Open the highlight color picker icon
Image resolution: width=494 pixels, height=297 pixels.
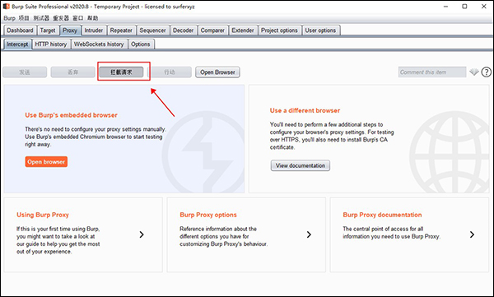[x=474, y=72]
